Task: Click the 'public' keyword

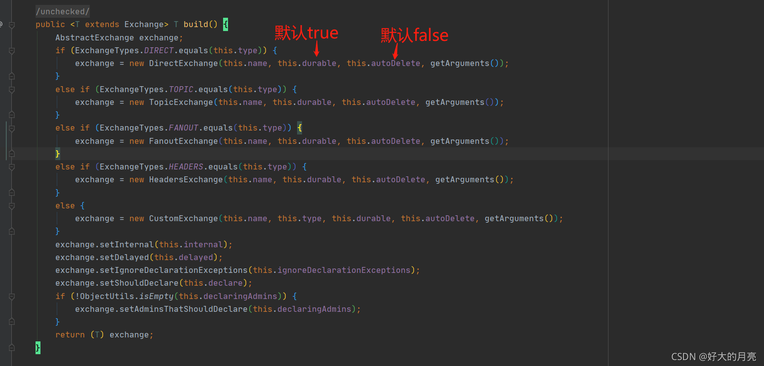Action: 50,25
